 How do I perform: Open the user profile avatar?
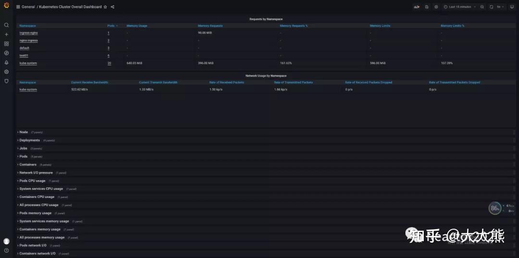(x=6, y=241)
